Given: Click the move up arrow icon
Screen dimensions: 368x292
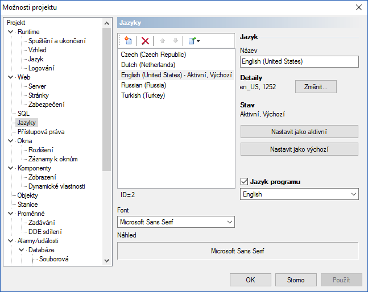Looking at the screenshot, I should tap(162, 41).
